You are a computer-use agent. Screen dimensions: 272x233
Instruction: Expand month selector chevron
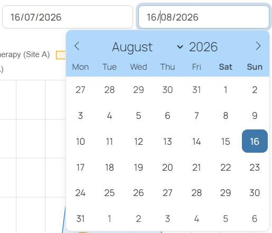(x=180, y=47)
